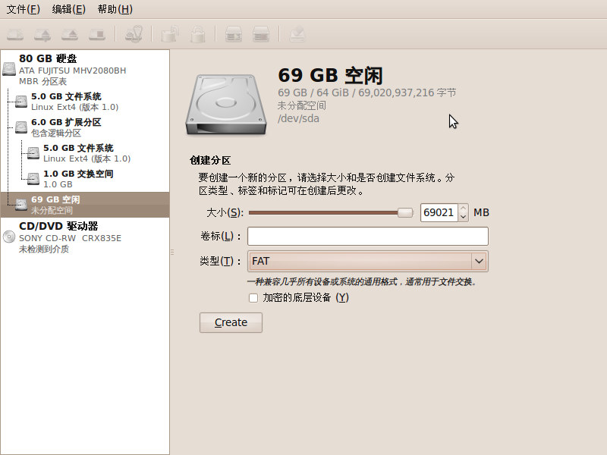Click the unmount volume toolbar icon
The width and height of the screenshot is (607, 455).
[x=42, y=34]
